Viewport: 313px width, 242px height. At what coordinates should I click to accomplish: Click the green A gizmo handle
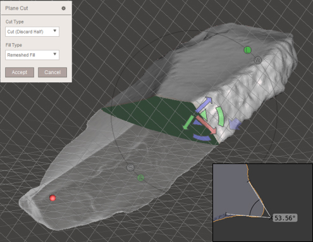click(x=141, y=178)
